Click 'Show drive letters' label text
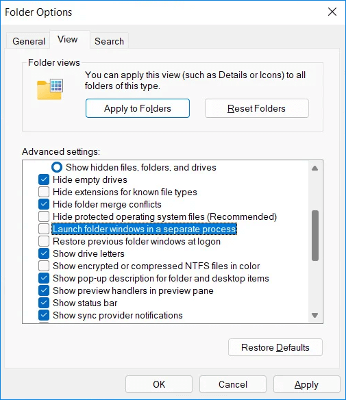The image size is (346, 400). coord(88,254)
